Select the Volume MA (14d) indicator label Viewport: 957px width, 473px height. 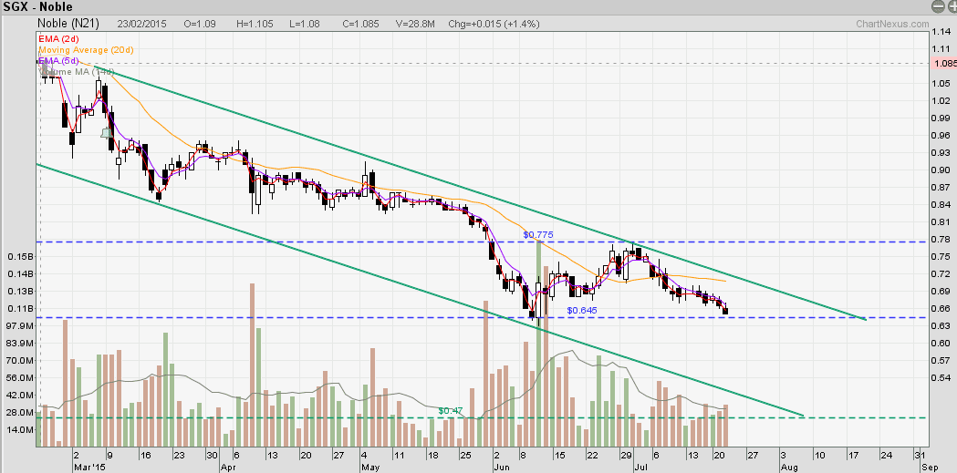[x=77, y=71]
